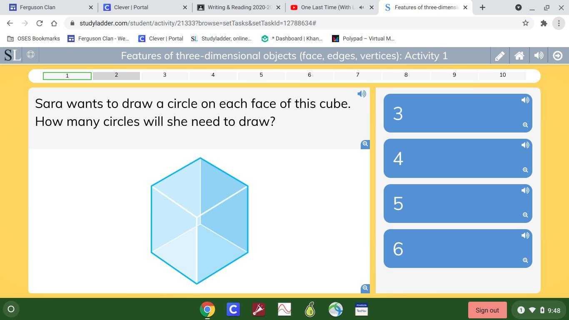Open the browser home page
The image size is (569, 320).
54,23
